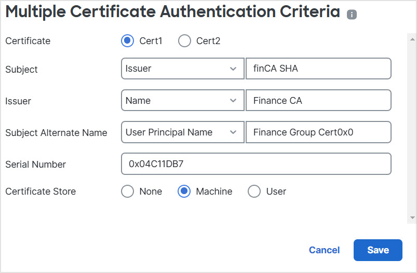Select the Cert2 radio button
The image size is (417, 273).
tap(184, 41)
